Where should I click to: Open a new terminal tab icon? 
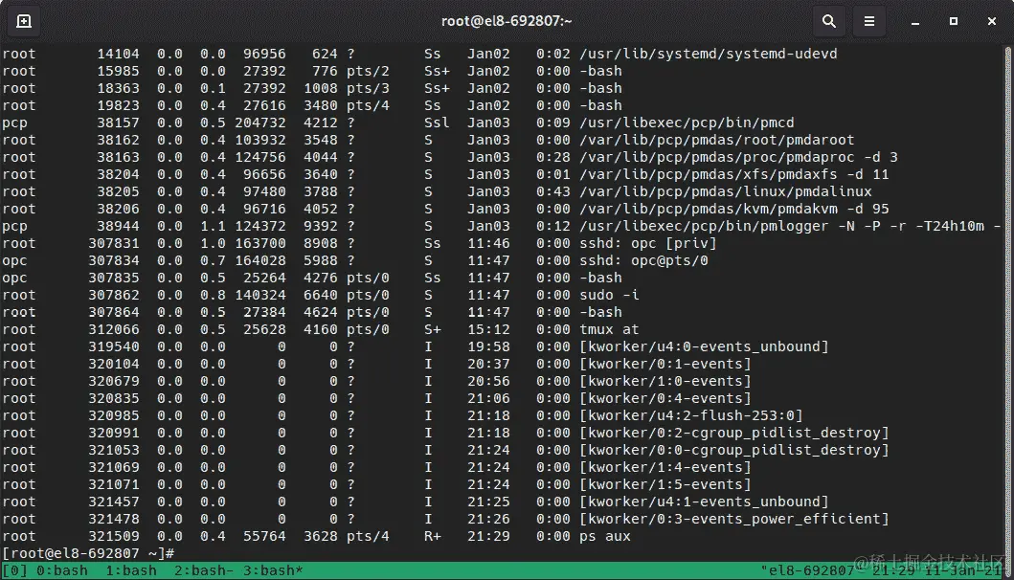(23, 21)
